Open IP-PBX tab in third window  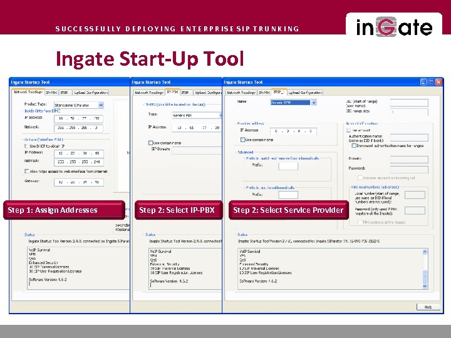coord(264,93)
